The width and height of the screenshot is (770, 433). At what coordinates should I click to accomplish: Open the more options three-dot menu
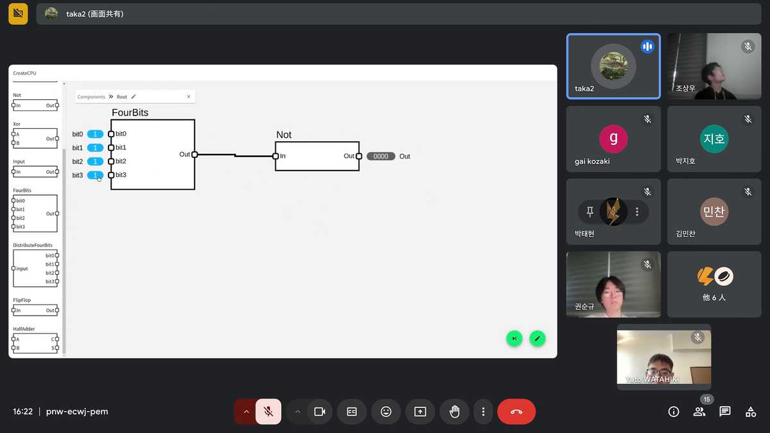pos(483,412)
